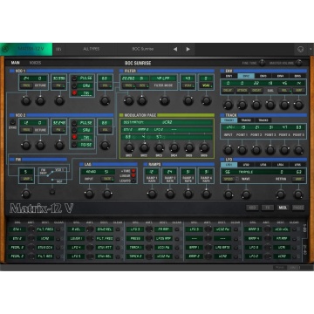Click the Ramp 1 Rate knob
The image size is (314, 314).
tap(152, 194)
